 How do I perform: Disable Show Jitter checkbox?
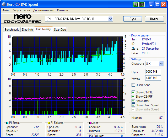click(133, 101)
